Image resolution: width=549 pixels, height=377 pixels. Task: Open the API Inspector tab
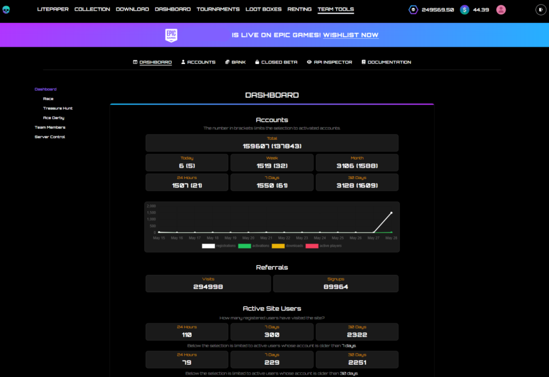(329, 62)
